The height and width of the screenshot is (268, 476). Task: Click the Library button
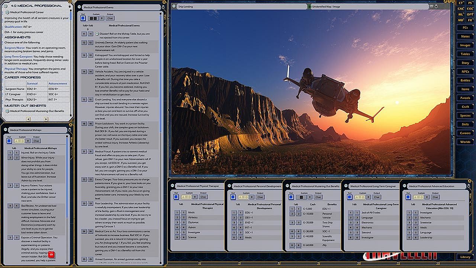(465, 257)
